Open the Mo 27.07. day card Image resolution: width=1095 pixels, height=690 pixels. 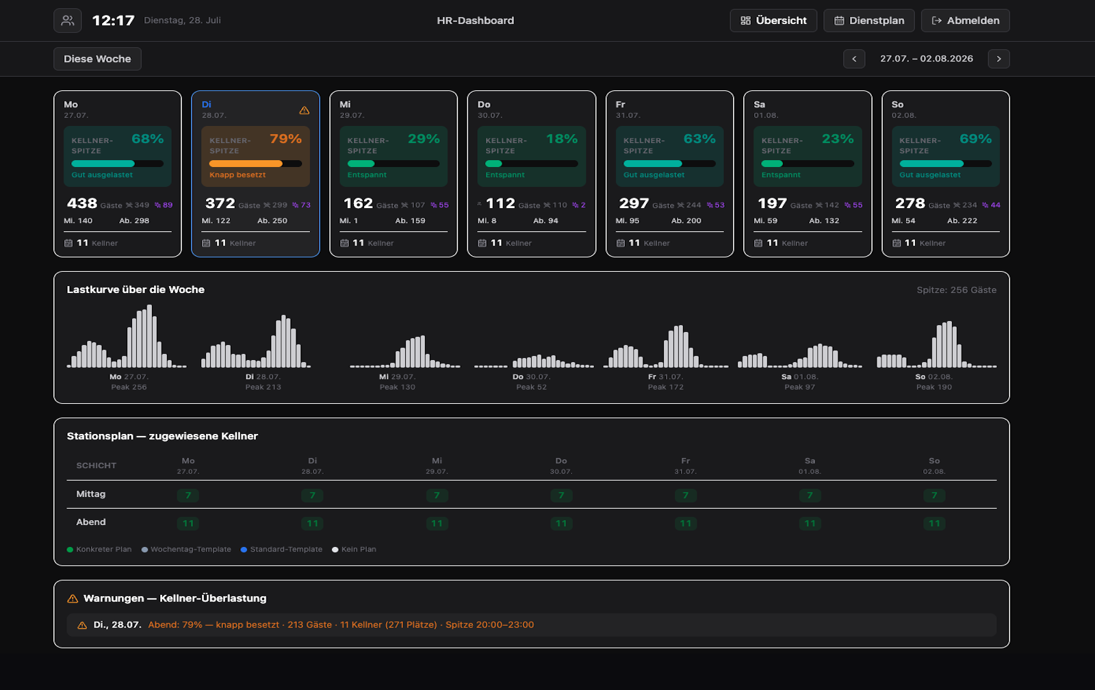coord(118,174)
